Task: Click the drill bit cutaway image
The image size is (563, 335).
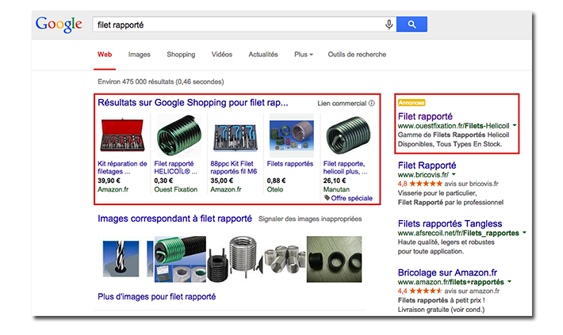Action: pyautogui.click(x=121, y=259)
